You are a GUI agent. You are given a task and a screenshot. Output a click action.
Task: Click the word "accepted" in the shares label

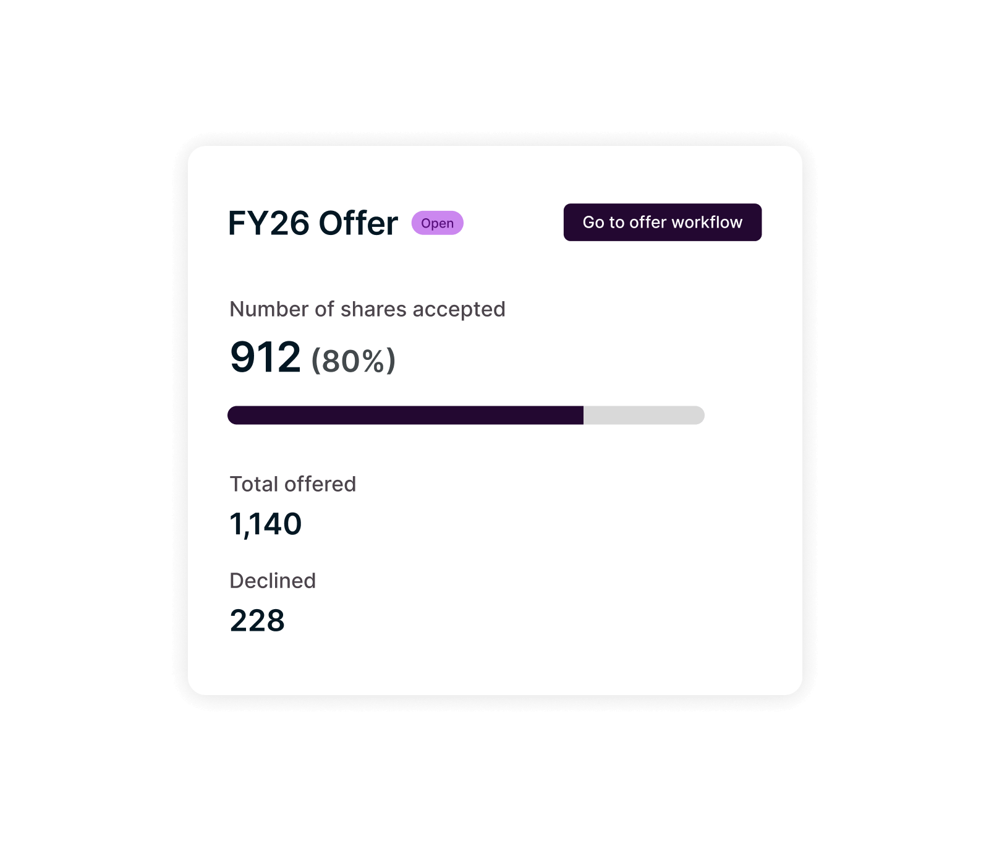pos(459,309)
